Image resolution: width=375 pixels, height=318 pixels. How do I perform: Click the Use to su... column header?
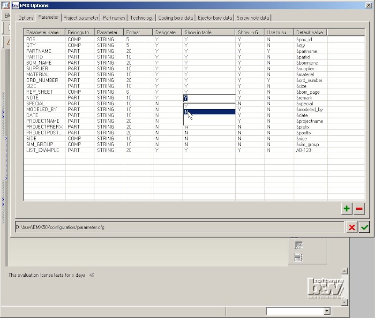279,32
